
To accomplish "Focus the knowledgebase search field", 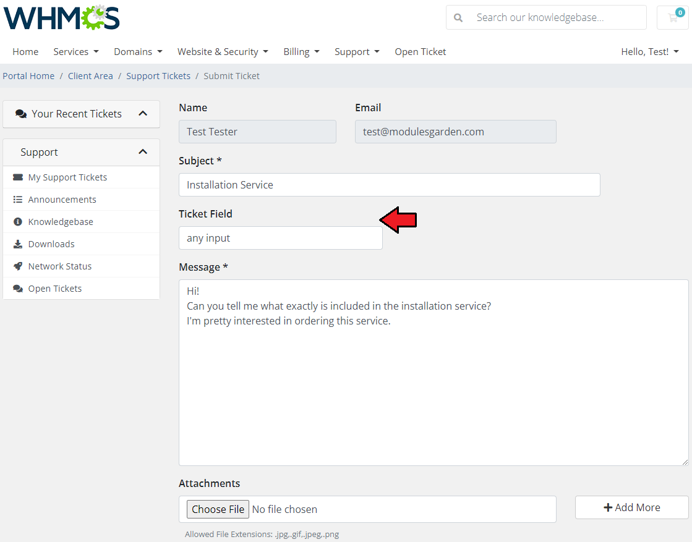I will point(558,18).
